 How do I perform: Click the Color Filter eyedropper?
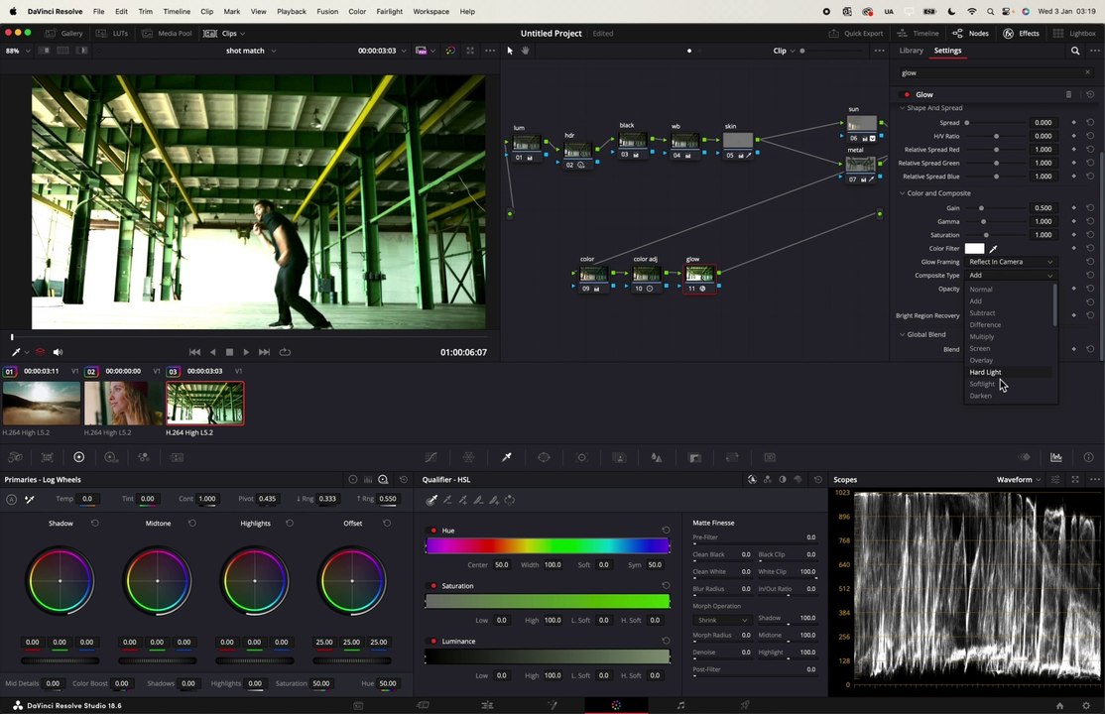994,248
